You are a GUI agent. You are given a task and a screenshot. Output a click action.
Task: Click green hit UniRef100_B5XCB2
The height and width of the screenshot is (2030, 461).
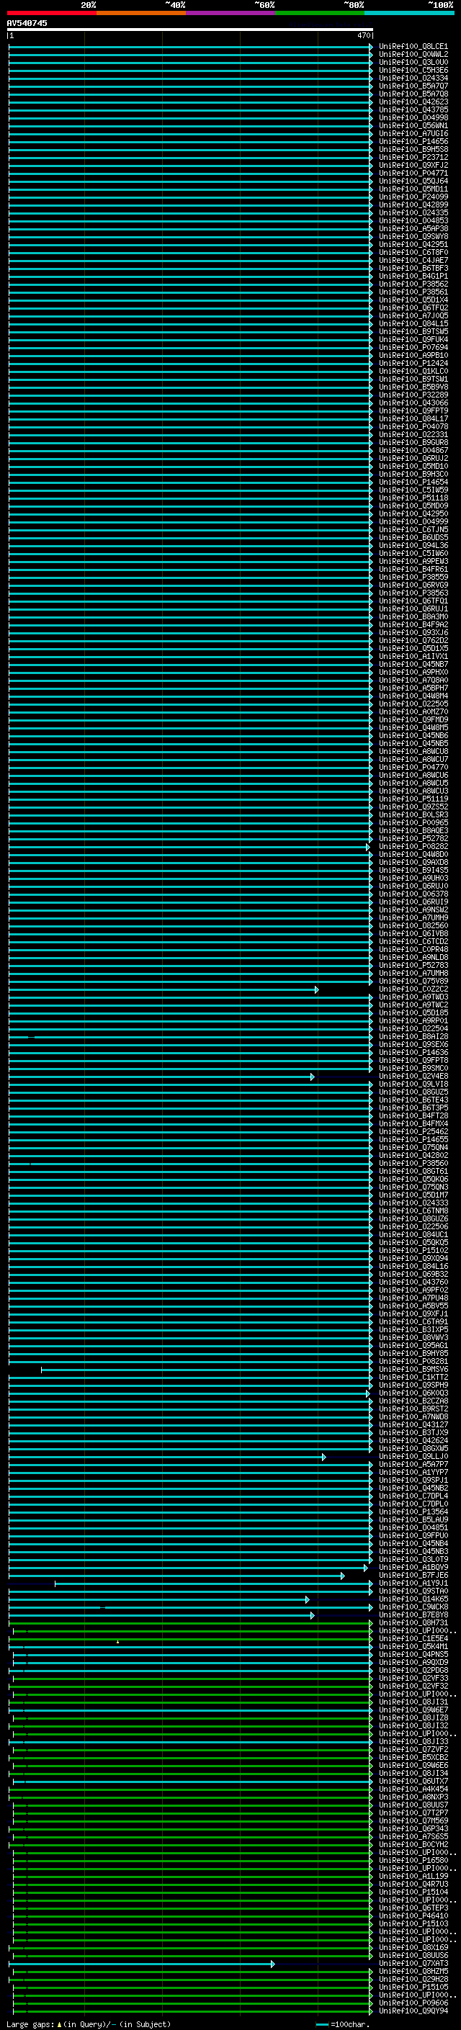pos(413,1757)
